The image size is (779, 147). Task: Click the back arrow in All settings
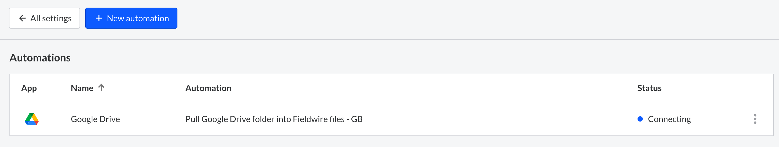(x=22, y=18)
